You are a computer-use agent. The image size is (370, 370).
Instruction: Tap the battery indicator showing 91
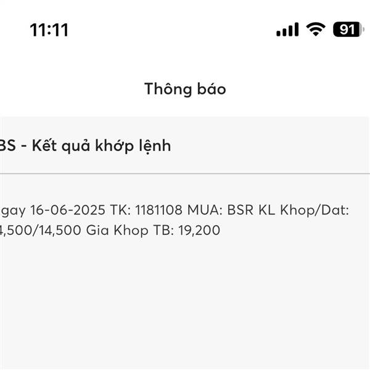348,30
